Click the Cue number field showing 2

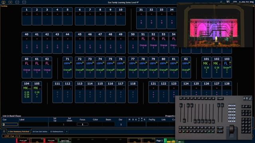(10, 124)
